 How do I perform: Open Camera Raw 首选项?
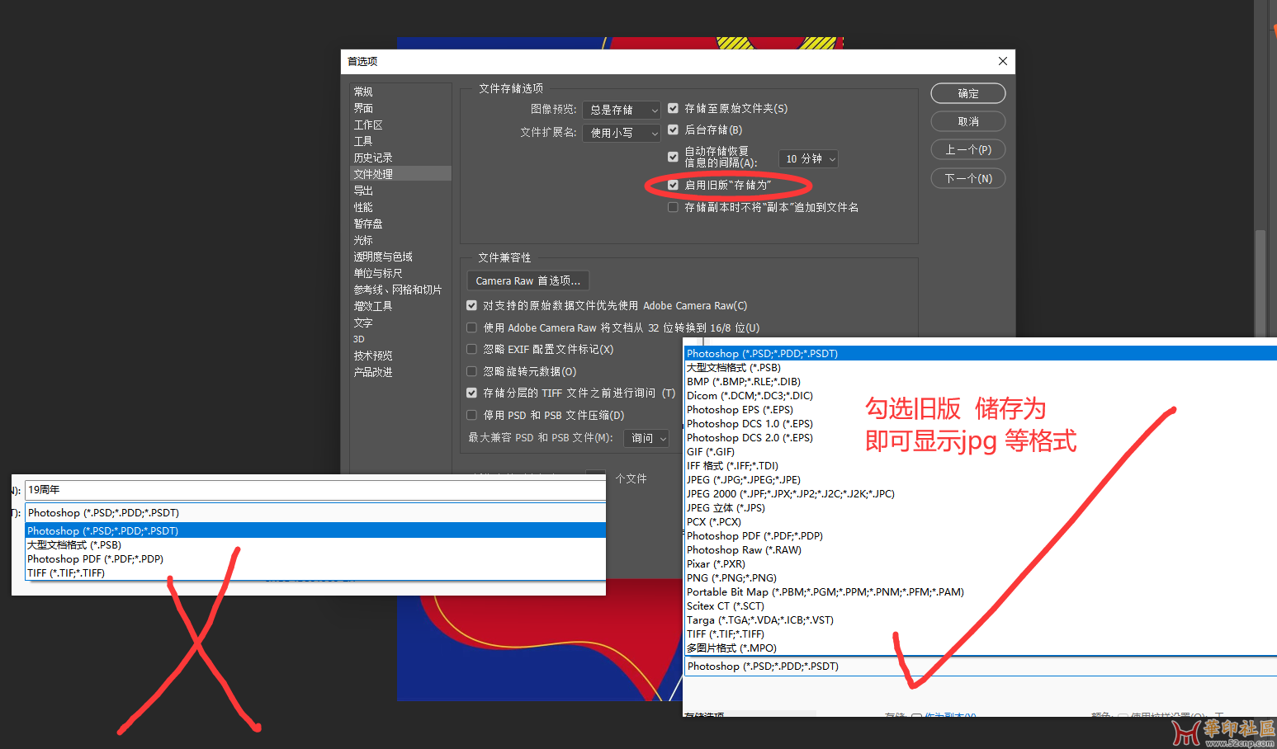tap(527, 280)
